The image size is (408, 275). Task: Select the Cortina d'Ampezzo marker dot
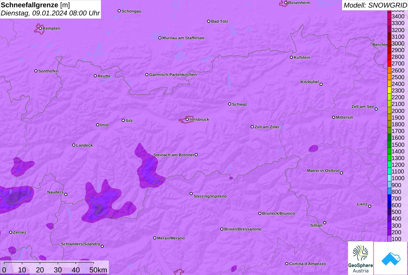[x=287, y=264]
